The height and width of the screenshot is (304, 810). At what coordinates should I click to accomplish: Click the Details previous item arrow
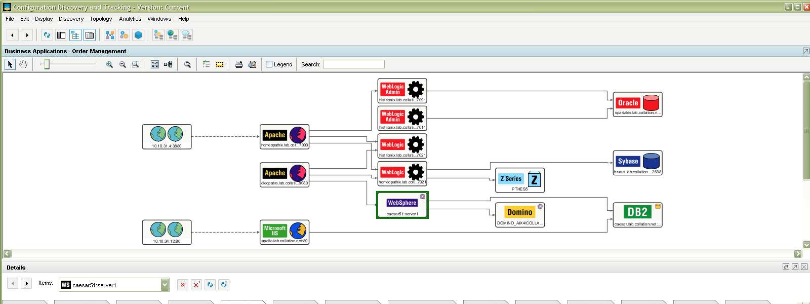(x=13, y=283)
